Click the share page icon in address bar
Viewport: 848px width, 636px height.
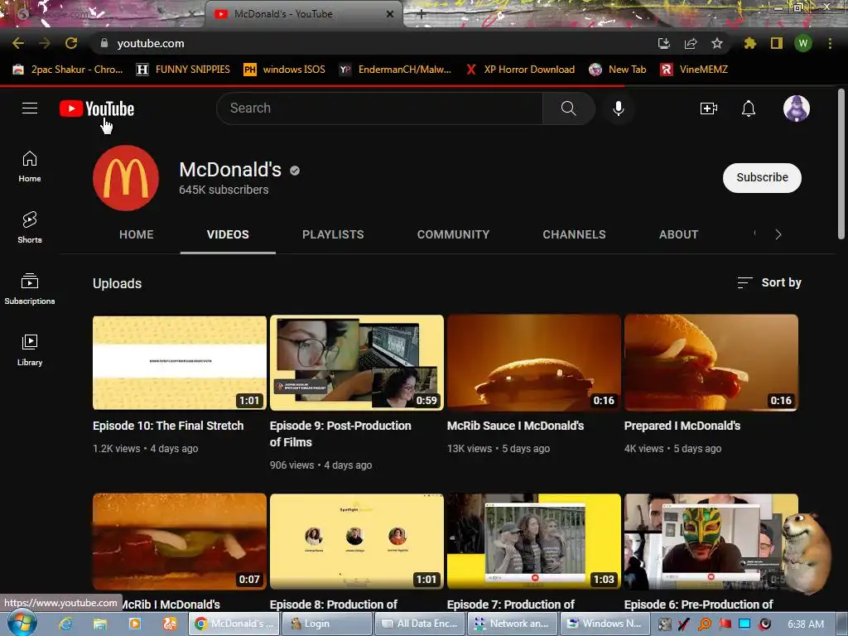click(x=691, y=43)
